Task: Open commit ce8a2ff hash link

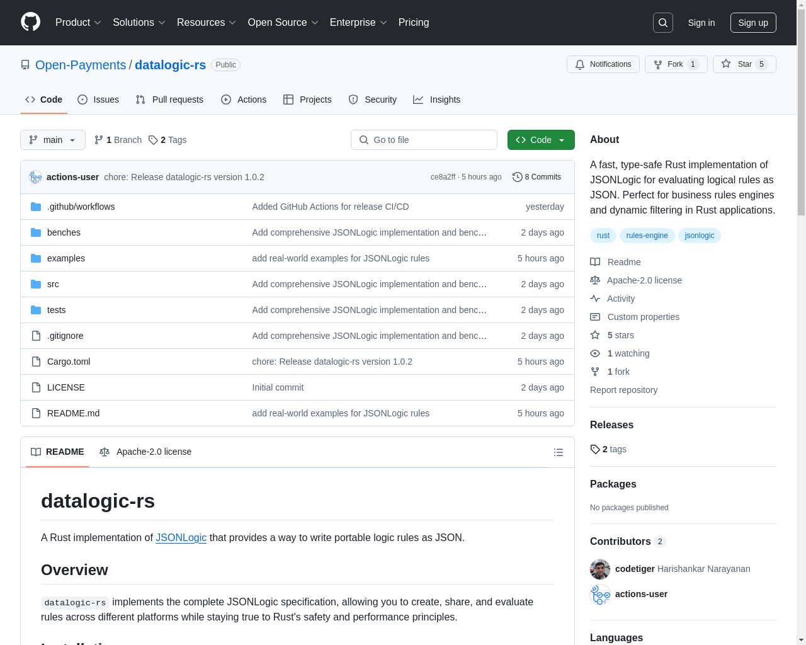Action: tap(443, 177)
